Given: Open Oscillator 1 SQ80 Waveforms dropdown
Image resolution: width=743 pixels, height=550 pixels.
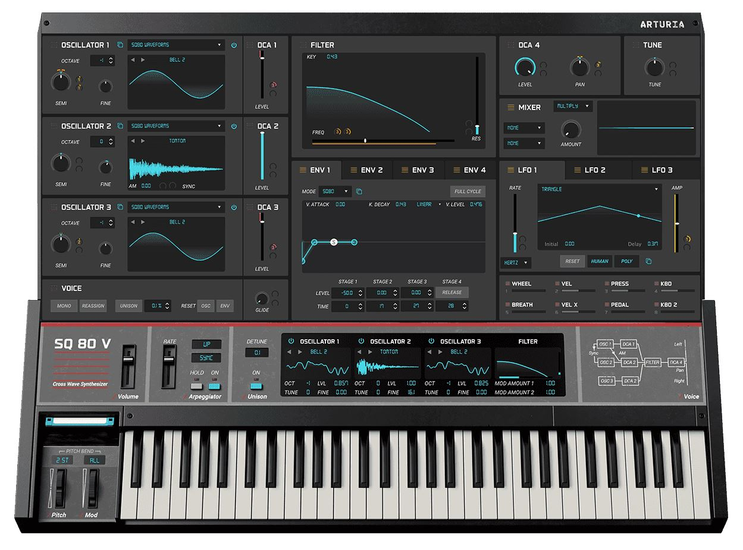Looking at the screenshot, I should (x=175, y=45).
